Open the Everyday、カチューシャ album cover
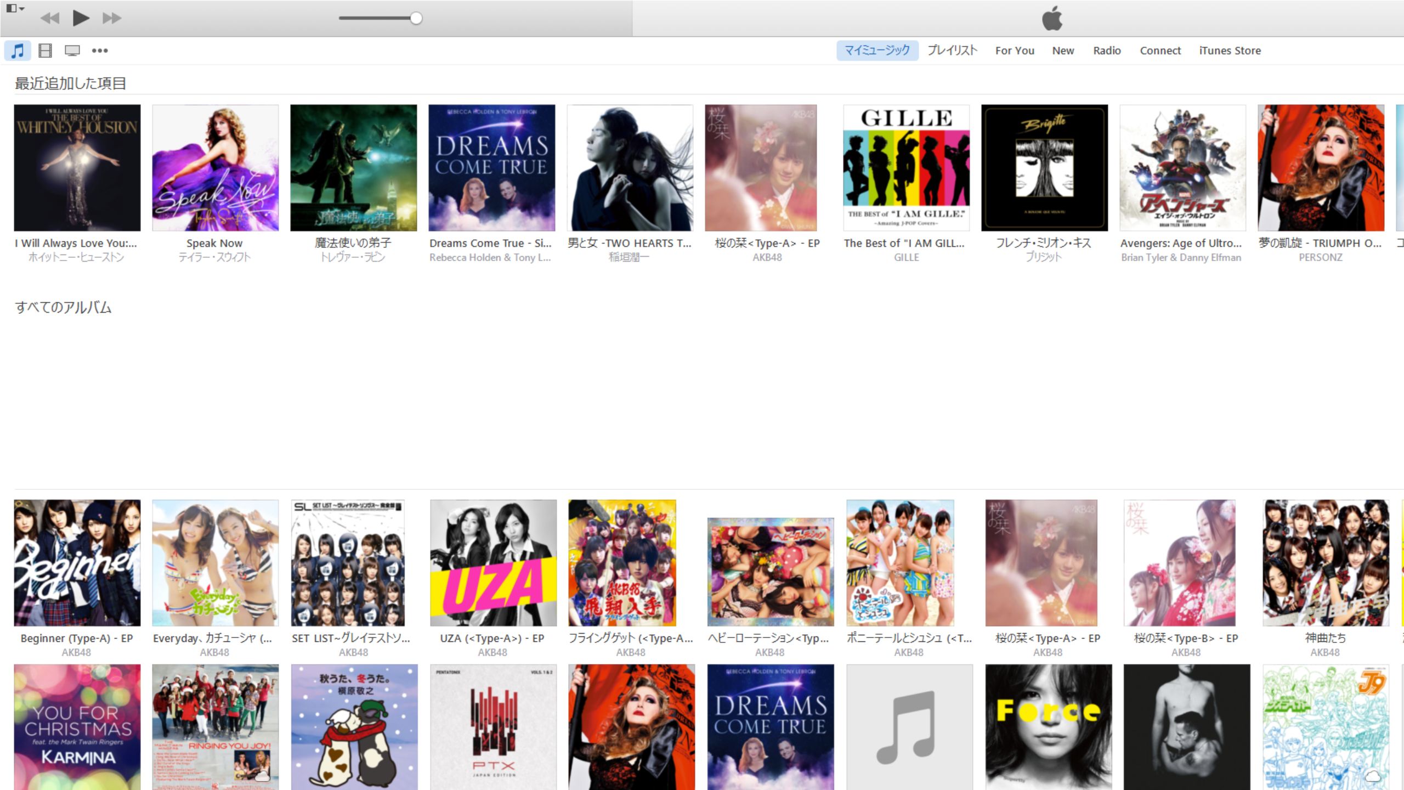The width and height of the screenshot is (1404, 790). [216, 563]
